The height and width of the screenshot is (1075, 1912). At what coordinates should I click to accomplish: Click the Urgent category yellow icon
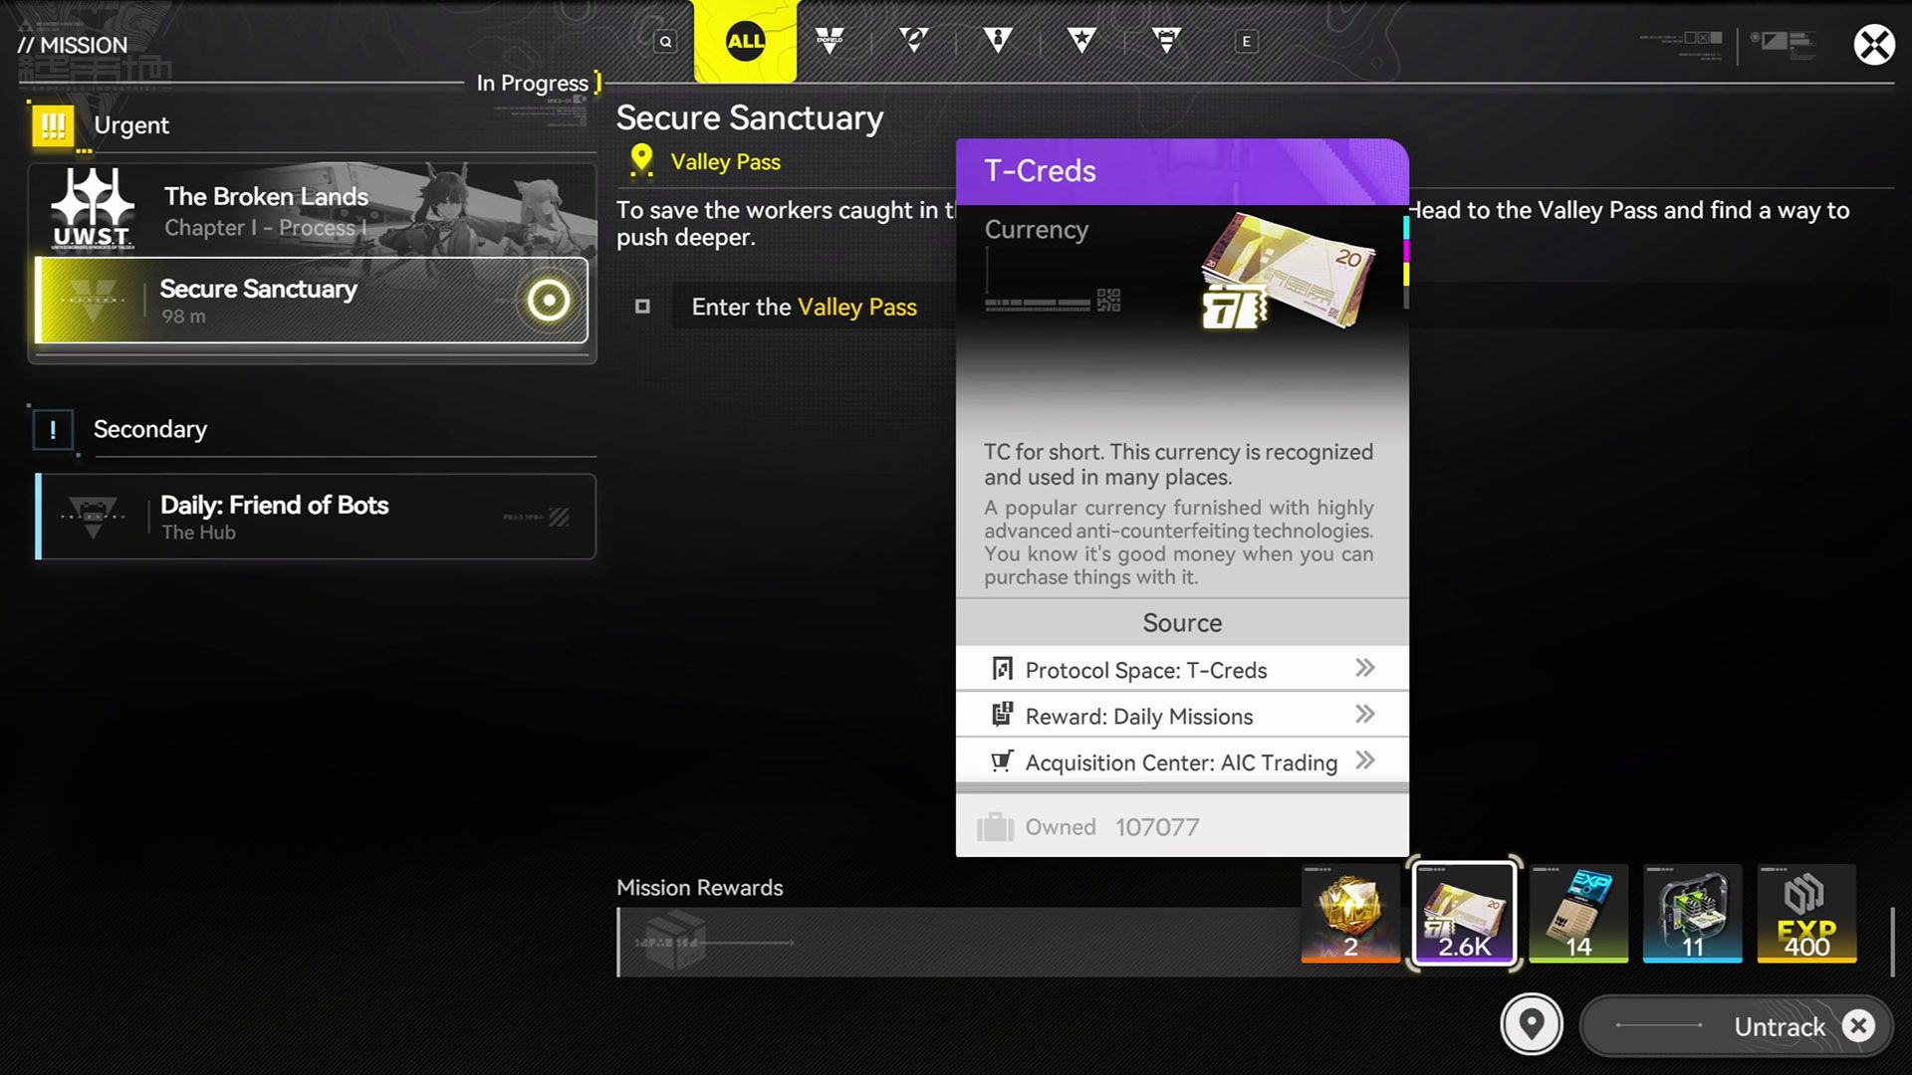53,126
